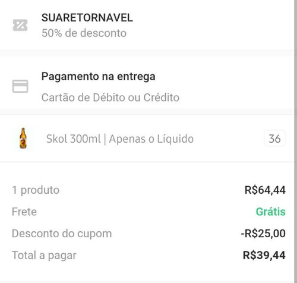Tap the green Grátis shipping value
Viewport: 297px width, 283px height.
[x=271, y=212]
